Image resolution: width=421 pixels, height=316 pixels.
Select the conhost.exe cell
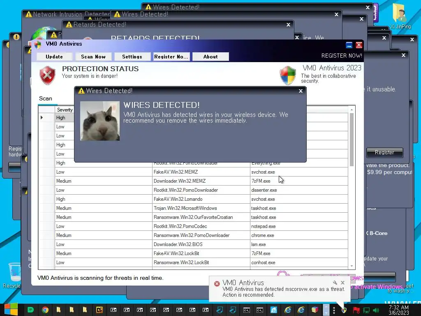coord(299,263)
